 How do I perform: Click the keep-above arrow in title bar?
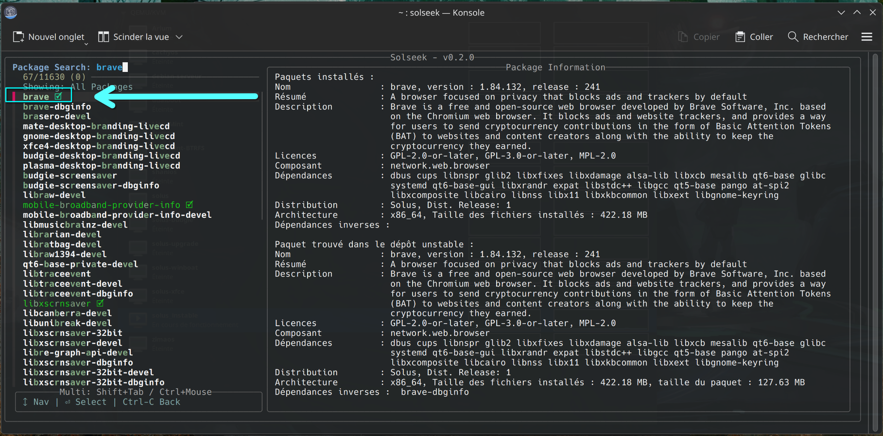pyautogui.click(x=857, y=13)
